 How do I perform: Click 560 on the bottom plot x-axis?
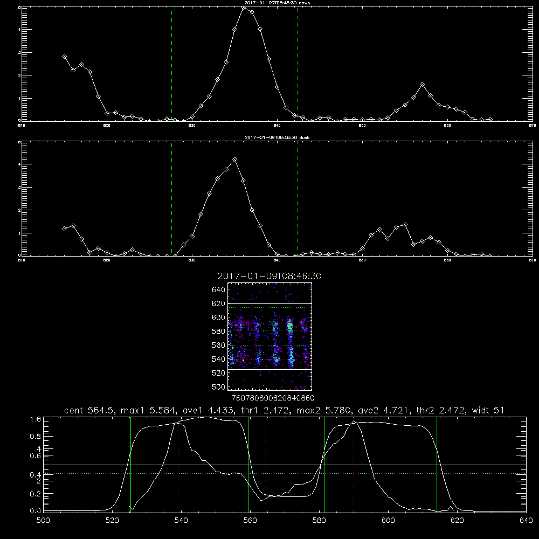pos(250,520)
